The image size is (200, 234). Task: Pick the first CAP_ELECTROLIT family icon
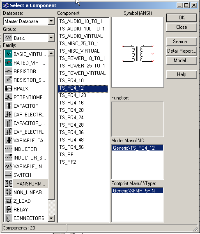coord(9,114)
